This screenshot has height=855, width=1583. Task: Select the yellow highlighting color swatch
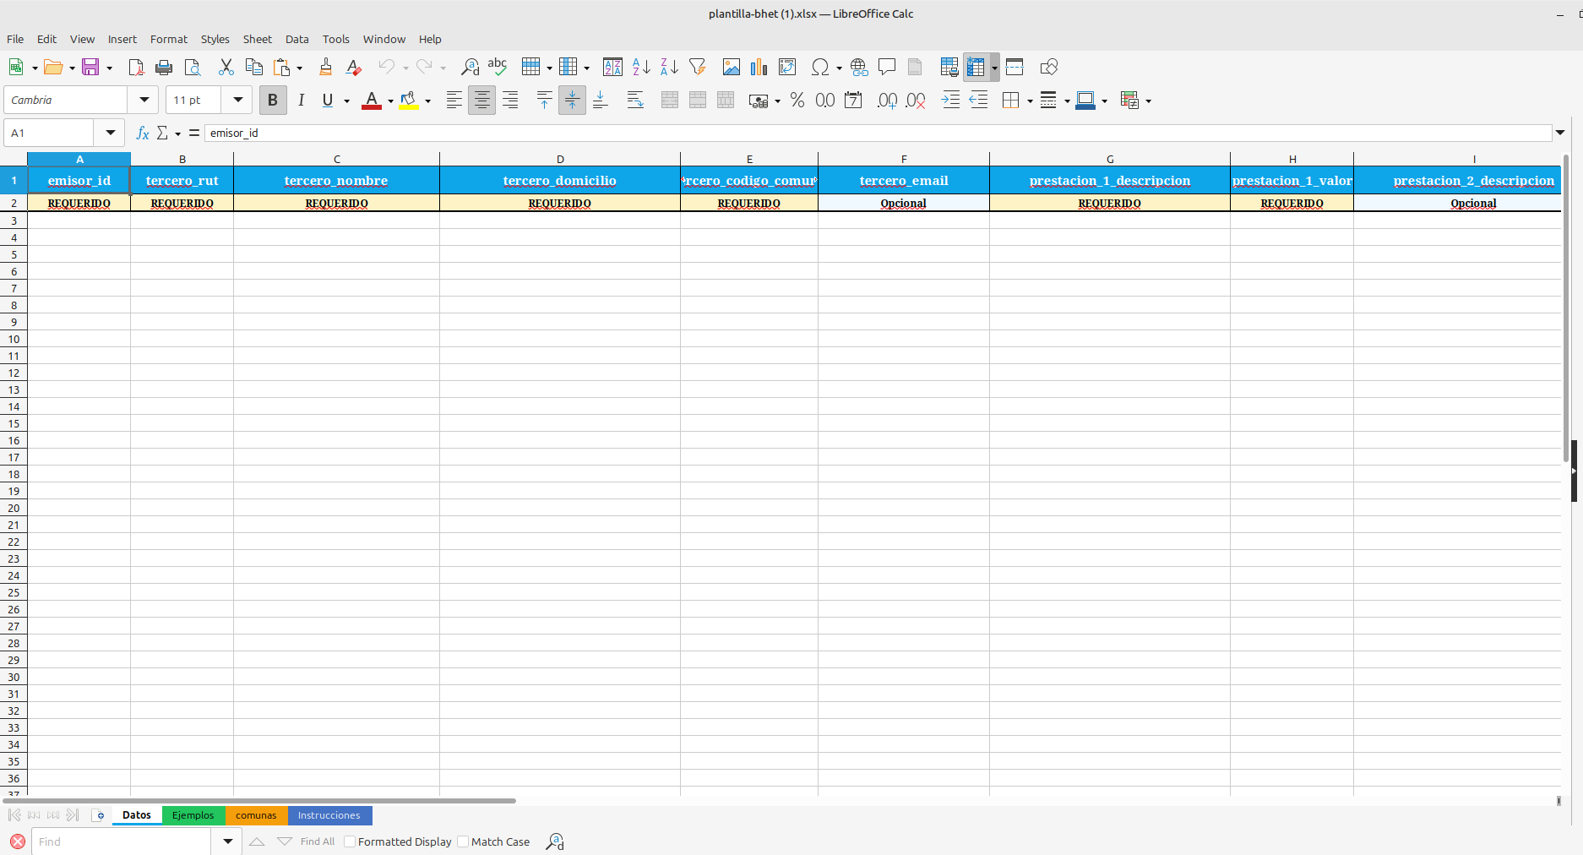[x=410, y=103]
